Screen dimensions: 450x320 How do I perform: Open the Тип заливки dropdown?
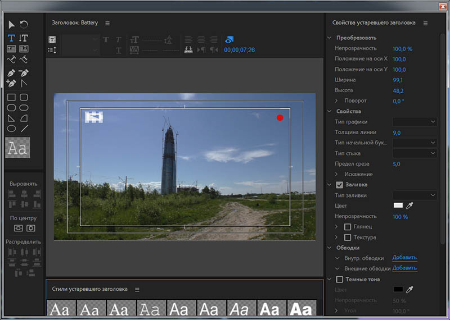pos(415,195)
